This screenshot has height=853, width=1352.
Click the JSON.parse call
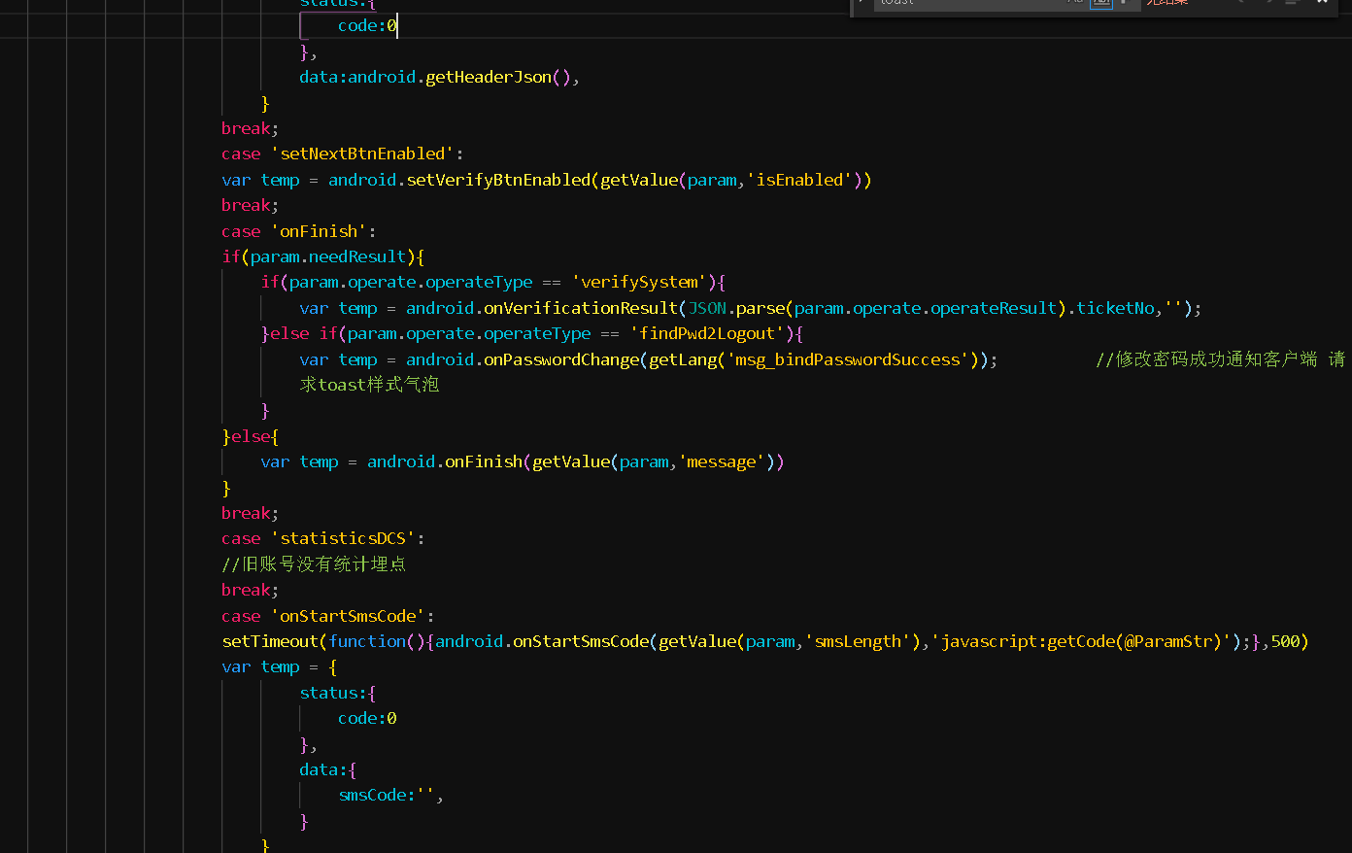coord(736,308)
